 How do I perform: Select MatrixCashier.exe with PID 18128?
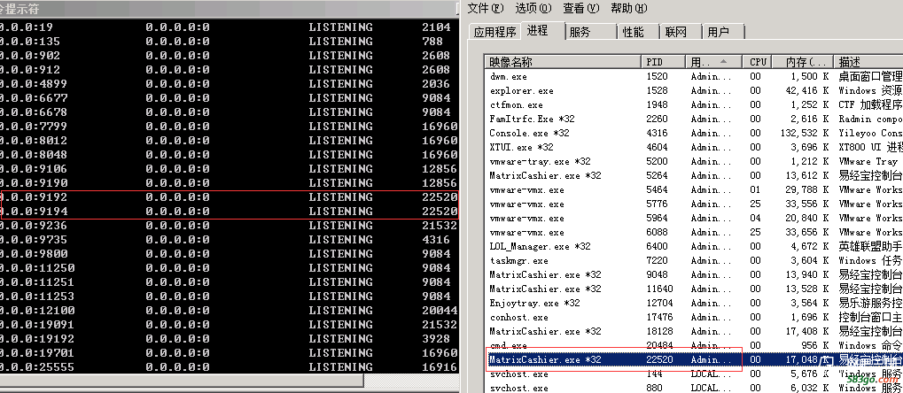tap(694, 331)
